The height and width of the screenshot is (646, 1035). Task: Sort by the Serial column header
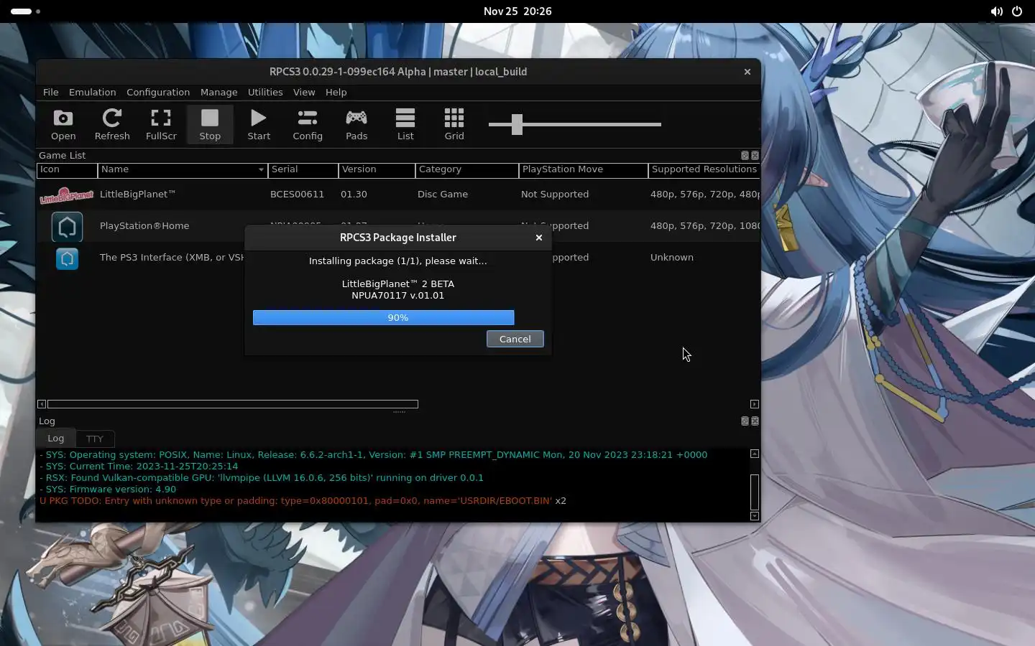tap(303, 170)
